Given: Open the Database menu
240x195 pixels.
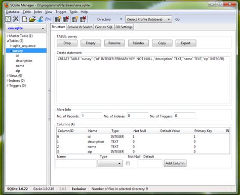Looking at the screenshot, I should 13,12.
